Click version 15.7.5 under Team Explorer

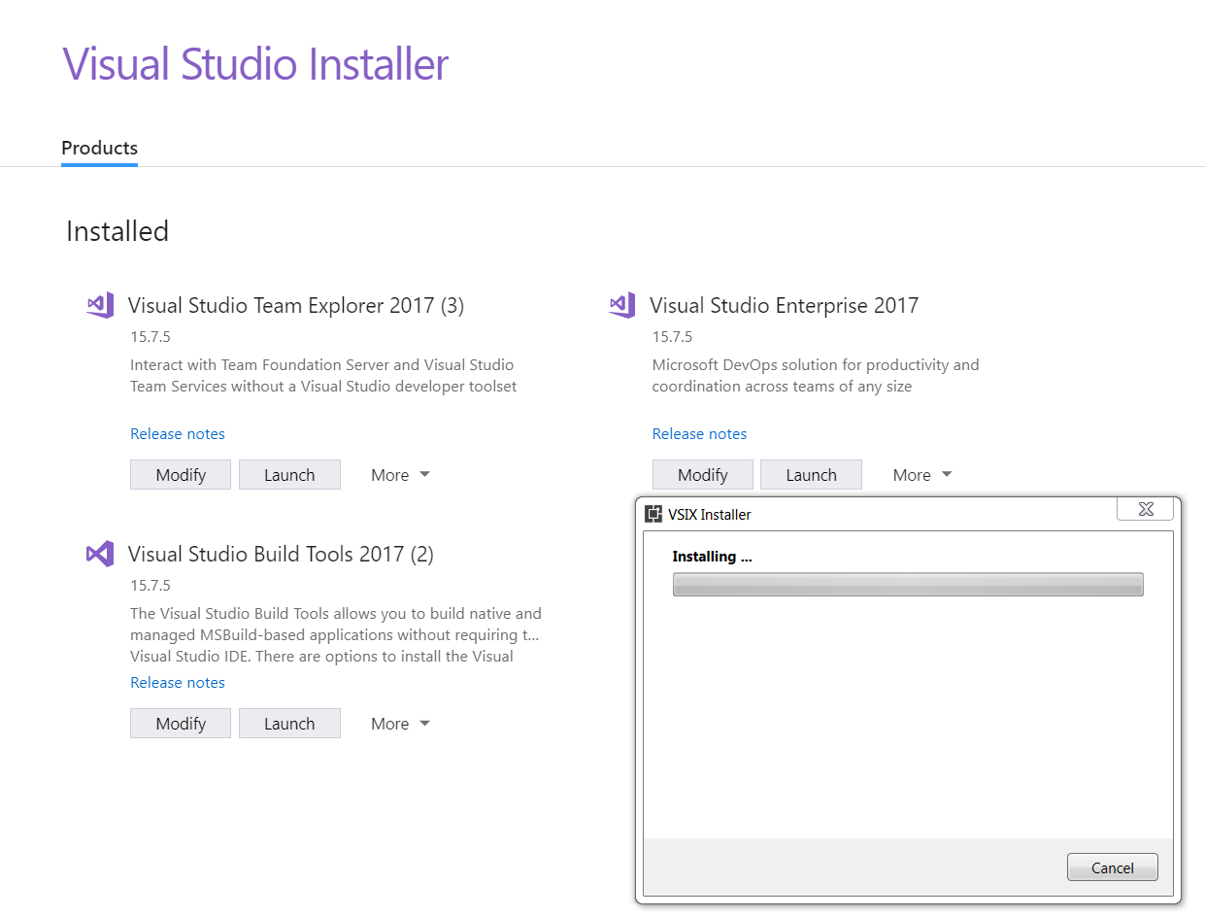(151, 337)
